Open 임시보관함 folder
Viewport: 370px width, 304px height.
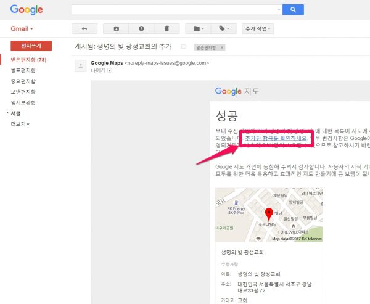click(x=23, y=103)
